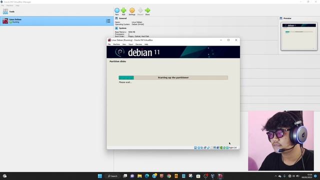Open View menu in Debian VM window
The width and height of the screenshot is (320, 180).
(124, 44)
